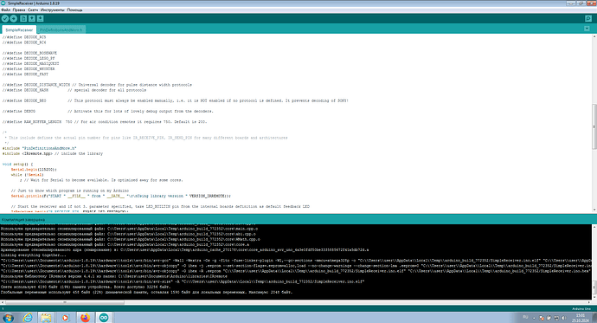Click the compile-finished status message in the status bar

click(23, 220)
